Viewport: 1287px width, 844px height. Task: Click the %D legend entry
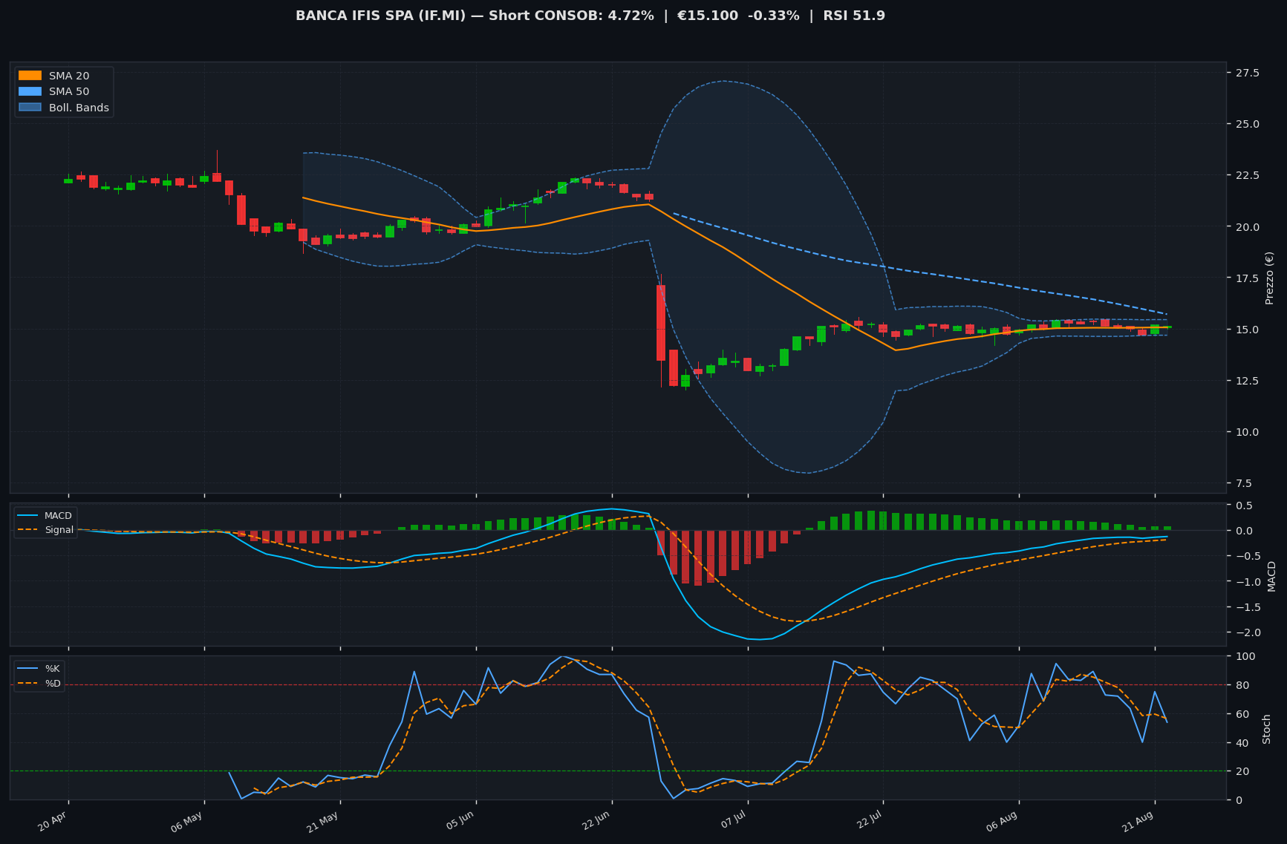39,683
